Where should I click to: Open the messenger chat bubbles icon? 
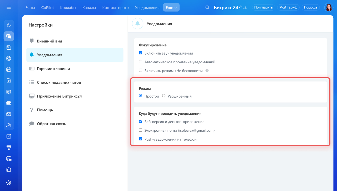coord(9,36)
